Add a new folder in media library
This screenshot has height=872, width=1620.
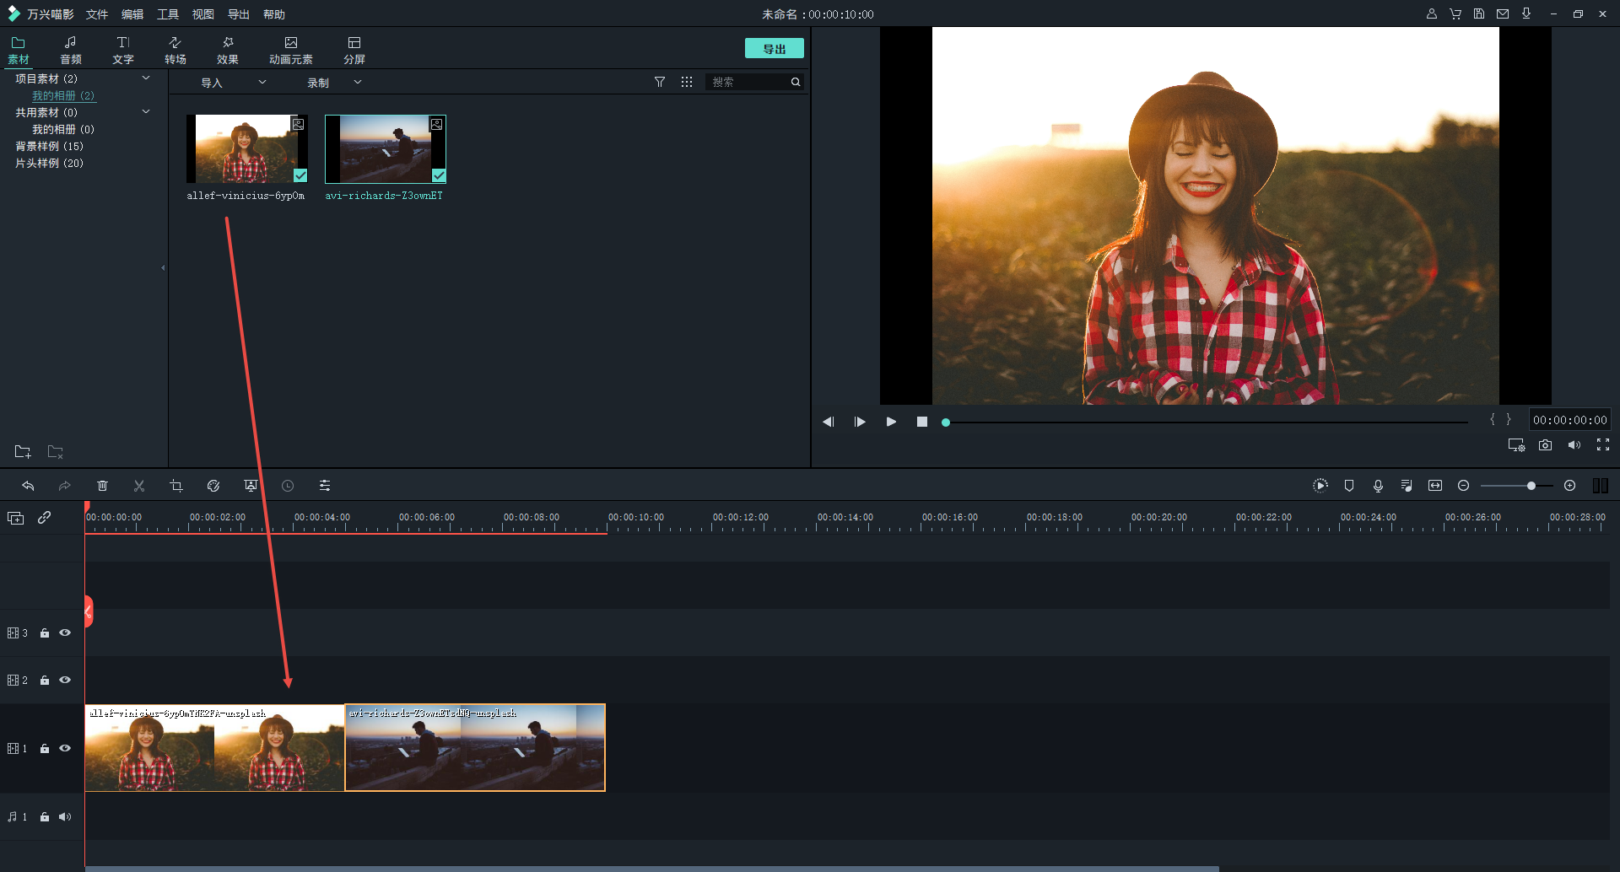[x=23, y=452]
